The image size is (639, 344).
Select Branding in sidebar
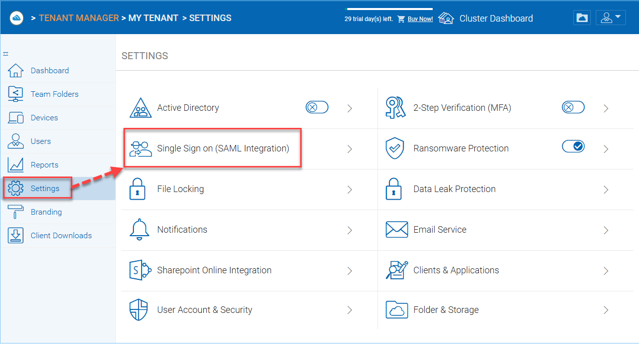click(x=46, y=212)
